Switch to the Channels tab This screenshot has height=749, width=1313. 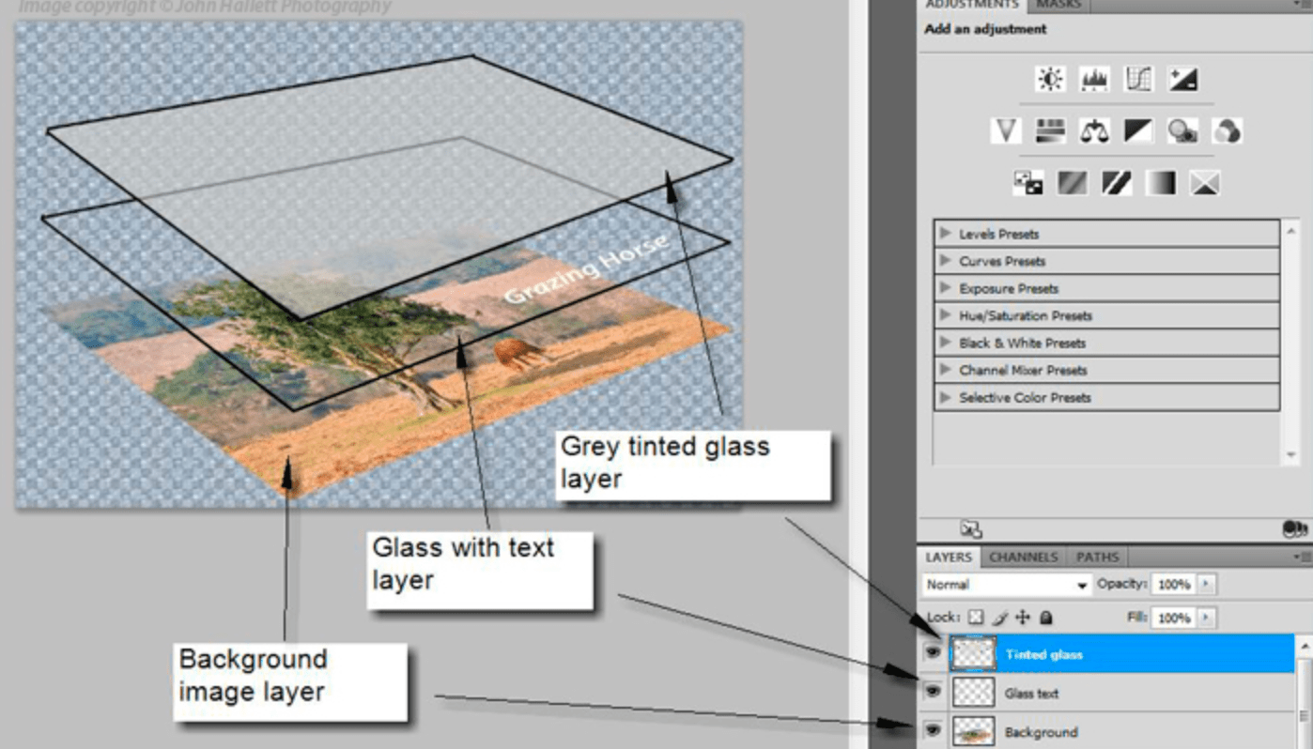[x=1023, y=558]
